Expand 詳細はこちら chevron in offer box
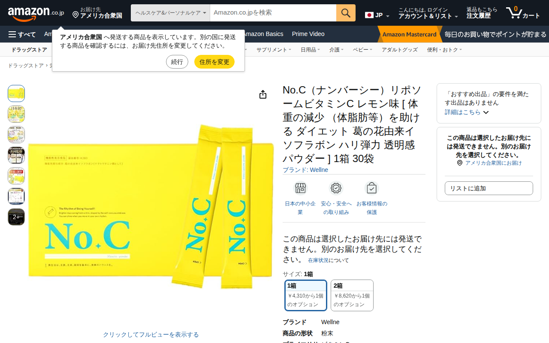 [x=486, y=112]
